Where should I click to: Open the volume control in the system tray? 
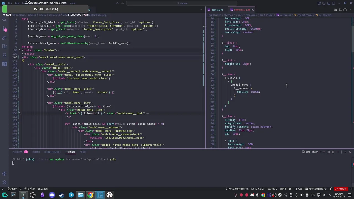click(302, 195)
